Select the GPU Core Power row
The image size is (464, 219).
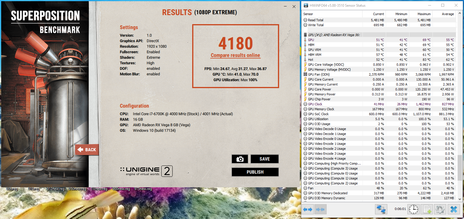[x=379, y=89]
